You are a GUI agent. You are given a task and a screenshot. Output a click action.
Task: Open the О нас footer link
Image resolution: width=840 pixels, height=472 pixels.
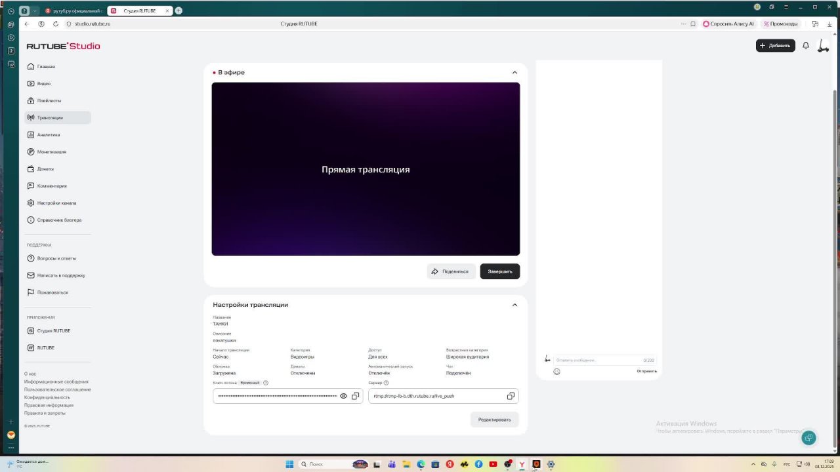(x=30, y=374)
